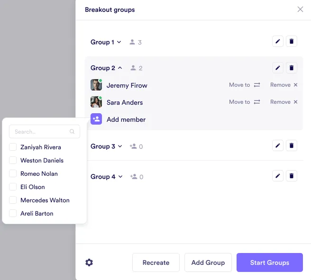Click the search magnifier icon
The height and width of the screenshot is (280, 311).
click(72, 131)
